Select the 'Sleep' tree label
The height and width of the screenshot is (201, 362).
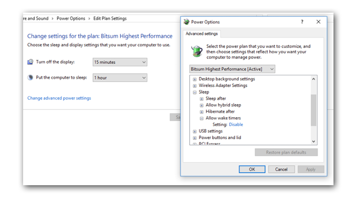204,92
